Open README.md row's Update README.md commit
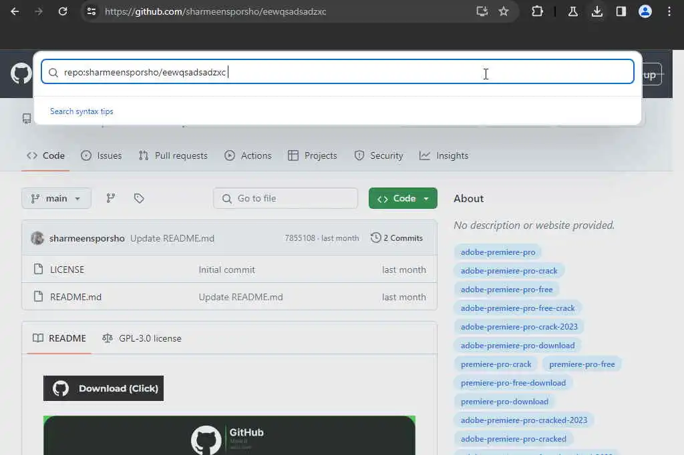The width and height of the screenshot is (684, 455). tap(240, 297)
